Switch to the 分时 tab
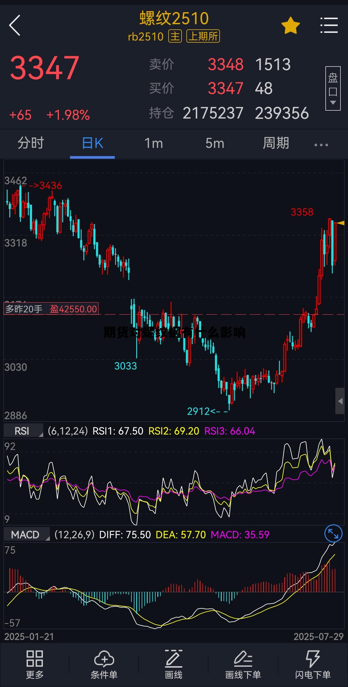The image size is (348, 687). 31,143
